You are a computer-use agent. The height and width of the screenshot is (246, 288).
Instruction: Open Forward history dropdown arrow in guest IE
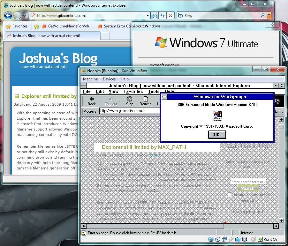[120, 101]
